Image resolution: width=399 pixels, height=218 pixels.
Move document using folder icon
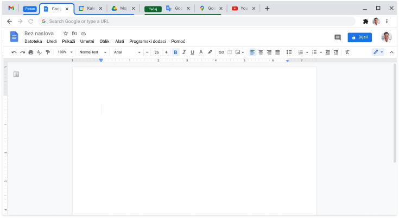74,34
